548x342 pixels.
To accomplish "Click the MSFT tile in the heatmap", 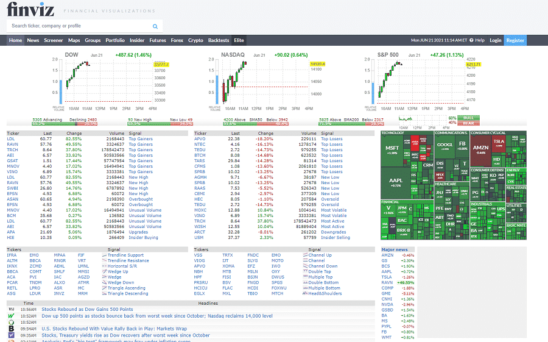I will click(392, 149).
